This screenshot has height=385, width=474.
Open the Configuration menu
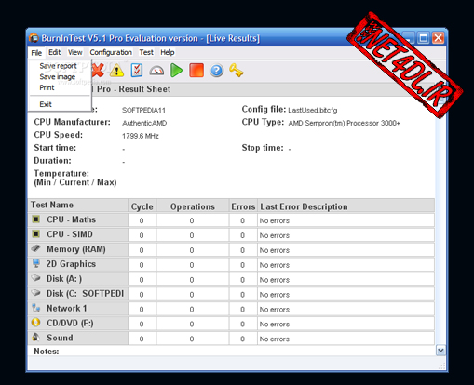coord(111,52)
